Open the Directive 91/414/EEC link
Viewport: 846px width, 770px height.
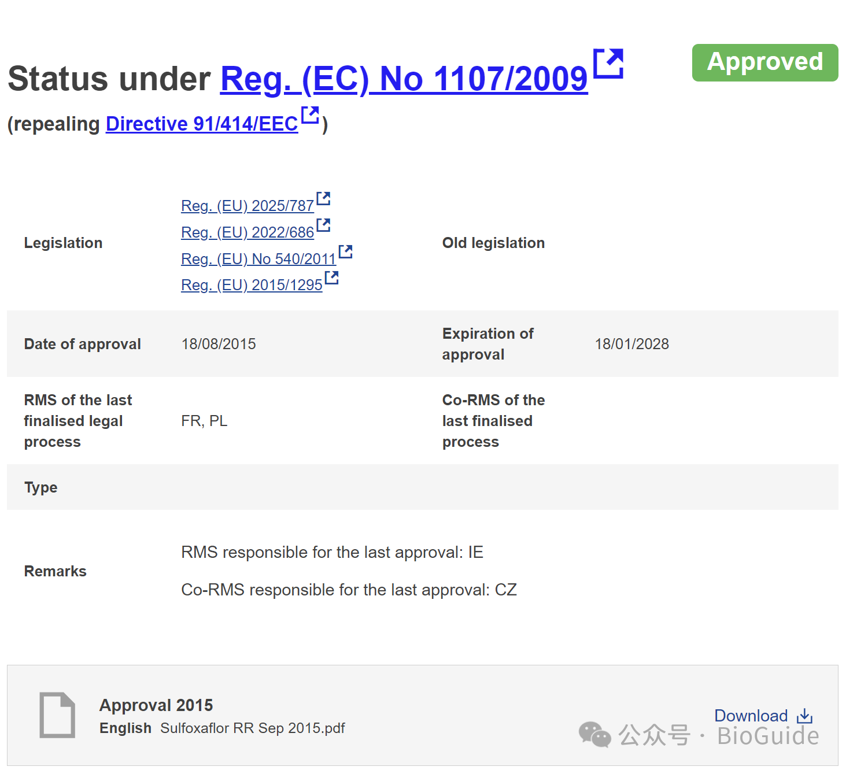point(202,124)
